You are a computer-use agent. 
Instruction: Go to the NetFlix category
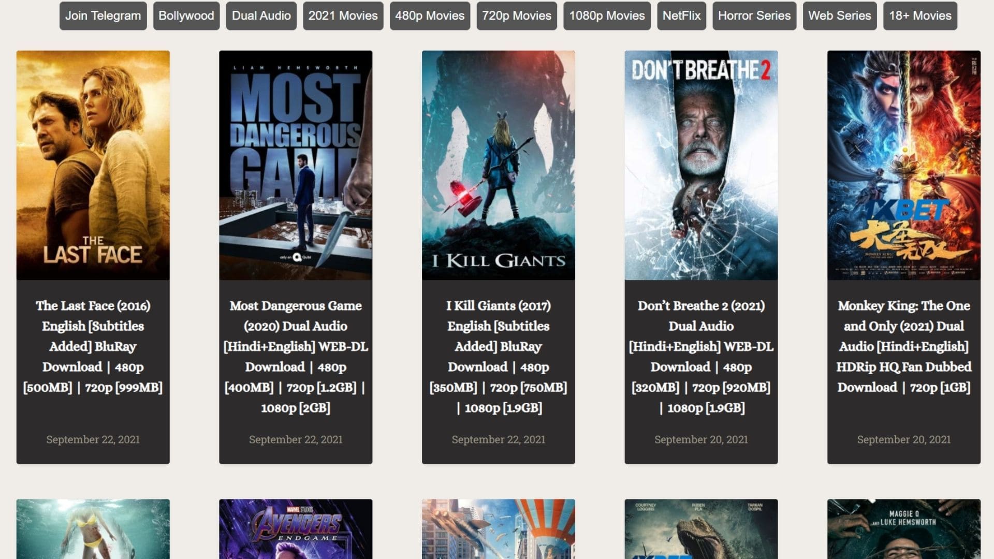pos(681,16)
